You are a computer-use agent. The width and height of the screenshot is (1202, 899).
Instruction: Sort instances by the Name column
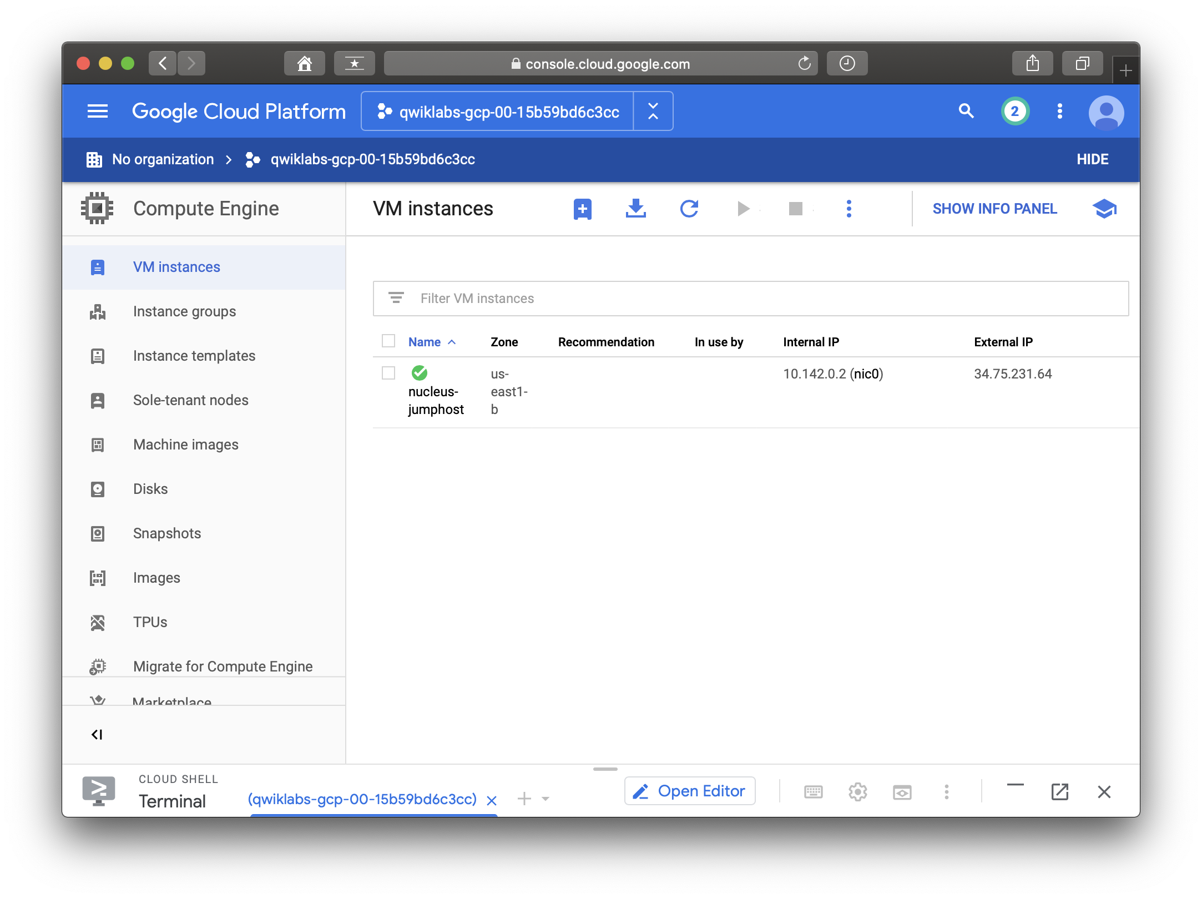pos(425,342)
